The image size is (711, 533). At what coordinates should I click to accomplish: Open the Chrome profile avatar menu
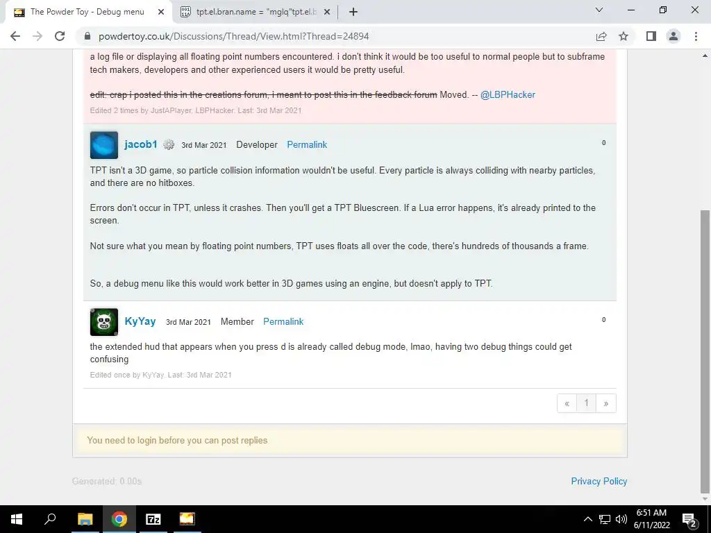click(x=674, y=36)
